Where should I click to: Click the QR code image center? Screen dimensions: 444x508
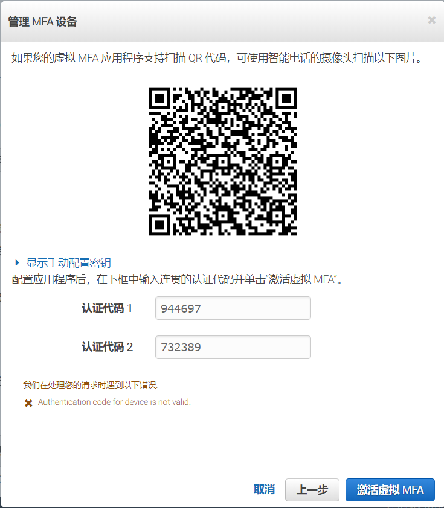pyautogui.click(x=223, y=161)
